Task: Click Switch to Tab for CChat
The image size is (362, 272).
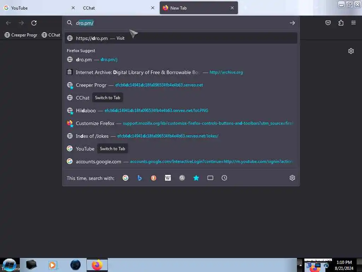Action: click(x=107, y=98)
